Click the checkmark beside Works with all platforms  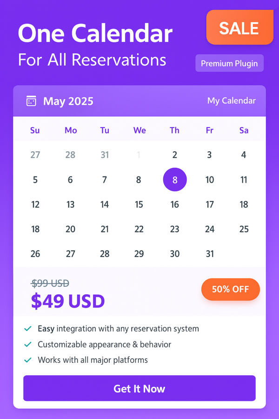coord(28,360)
